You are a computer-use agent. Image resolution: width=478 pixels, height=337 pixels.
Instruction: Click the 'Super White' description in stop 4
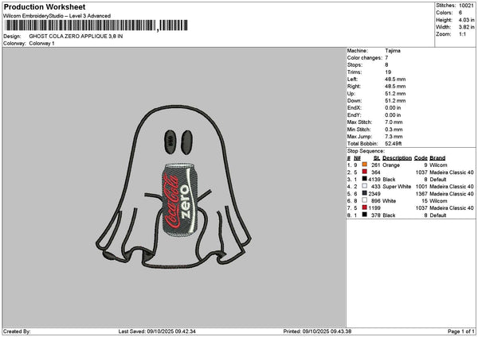click(x=397, y=187)
